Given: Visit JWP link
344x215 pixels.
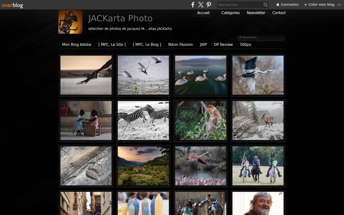Looking at the screenshot, I should click(203, 44).
